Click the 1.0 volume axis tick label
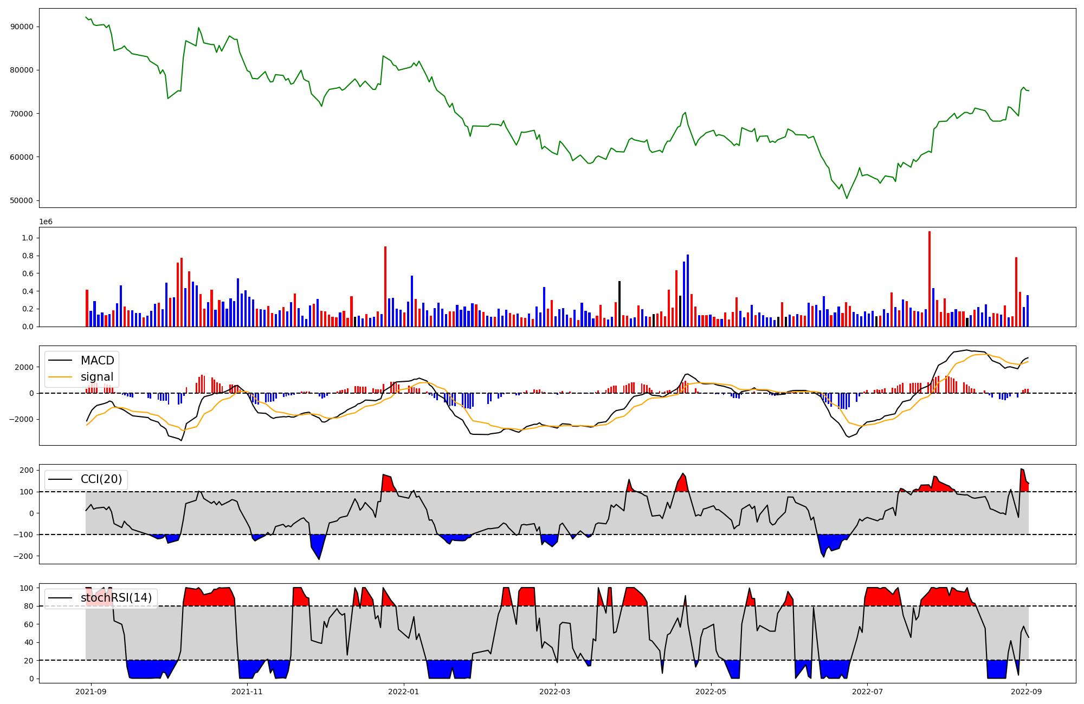The width and height of the screenshot is (1084, 704). pyautogui.click(x=28, y=238)
